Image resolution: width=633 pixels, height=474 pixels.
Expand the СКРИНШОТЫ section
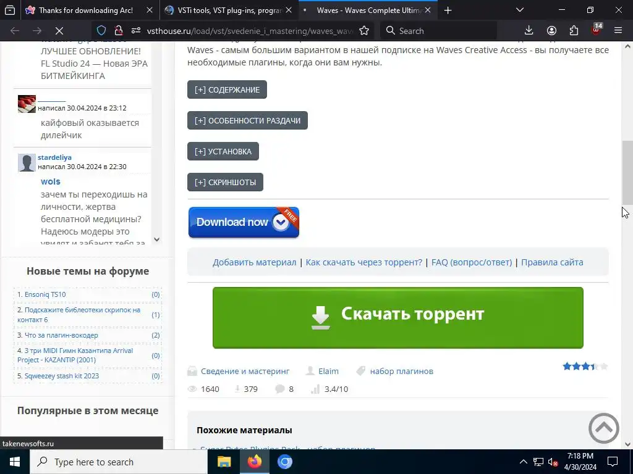[x=225, y=182]
